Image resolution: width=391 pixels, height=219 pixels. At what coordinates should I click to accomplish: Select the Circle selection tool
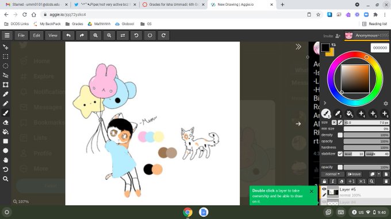click(6, 66)
